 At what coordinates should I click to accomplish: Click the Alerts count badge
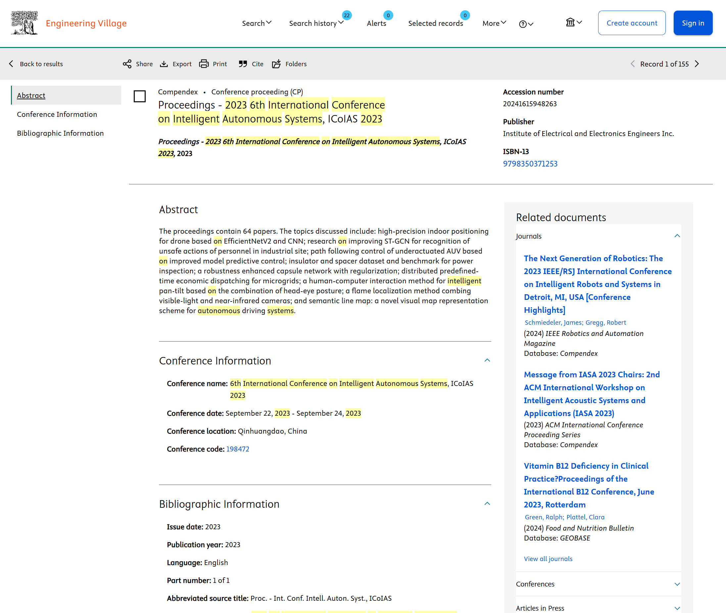[x=388, y=15]
